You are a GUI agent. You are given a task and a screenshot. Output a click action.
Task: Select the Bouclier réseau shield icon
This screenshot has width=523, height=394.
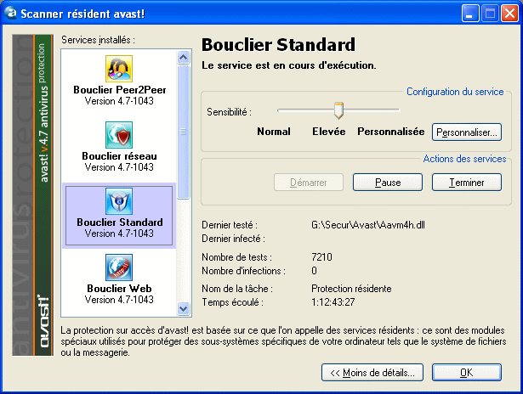tap(119, 135)
